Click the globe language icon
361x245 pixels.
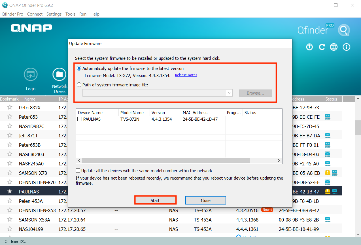click(334, 47)
